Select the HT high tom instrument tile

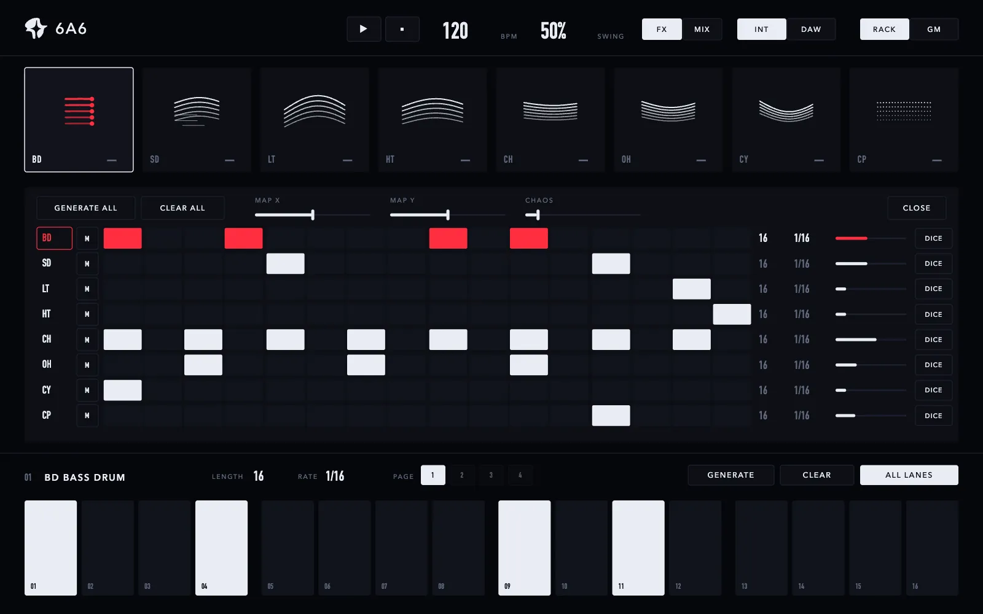coord(433,120)
